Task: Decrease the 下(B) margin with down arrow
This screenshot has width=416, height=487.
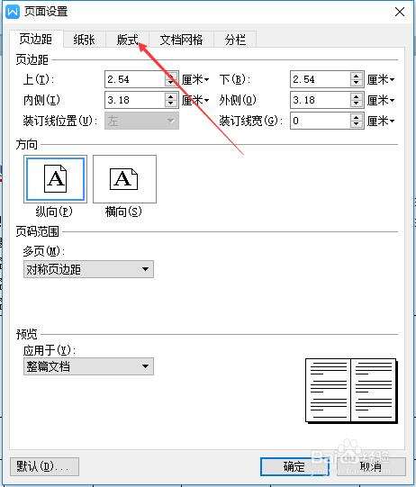Action: pyautogui.click(x=356, y=83)
